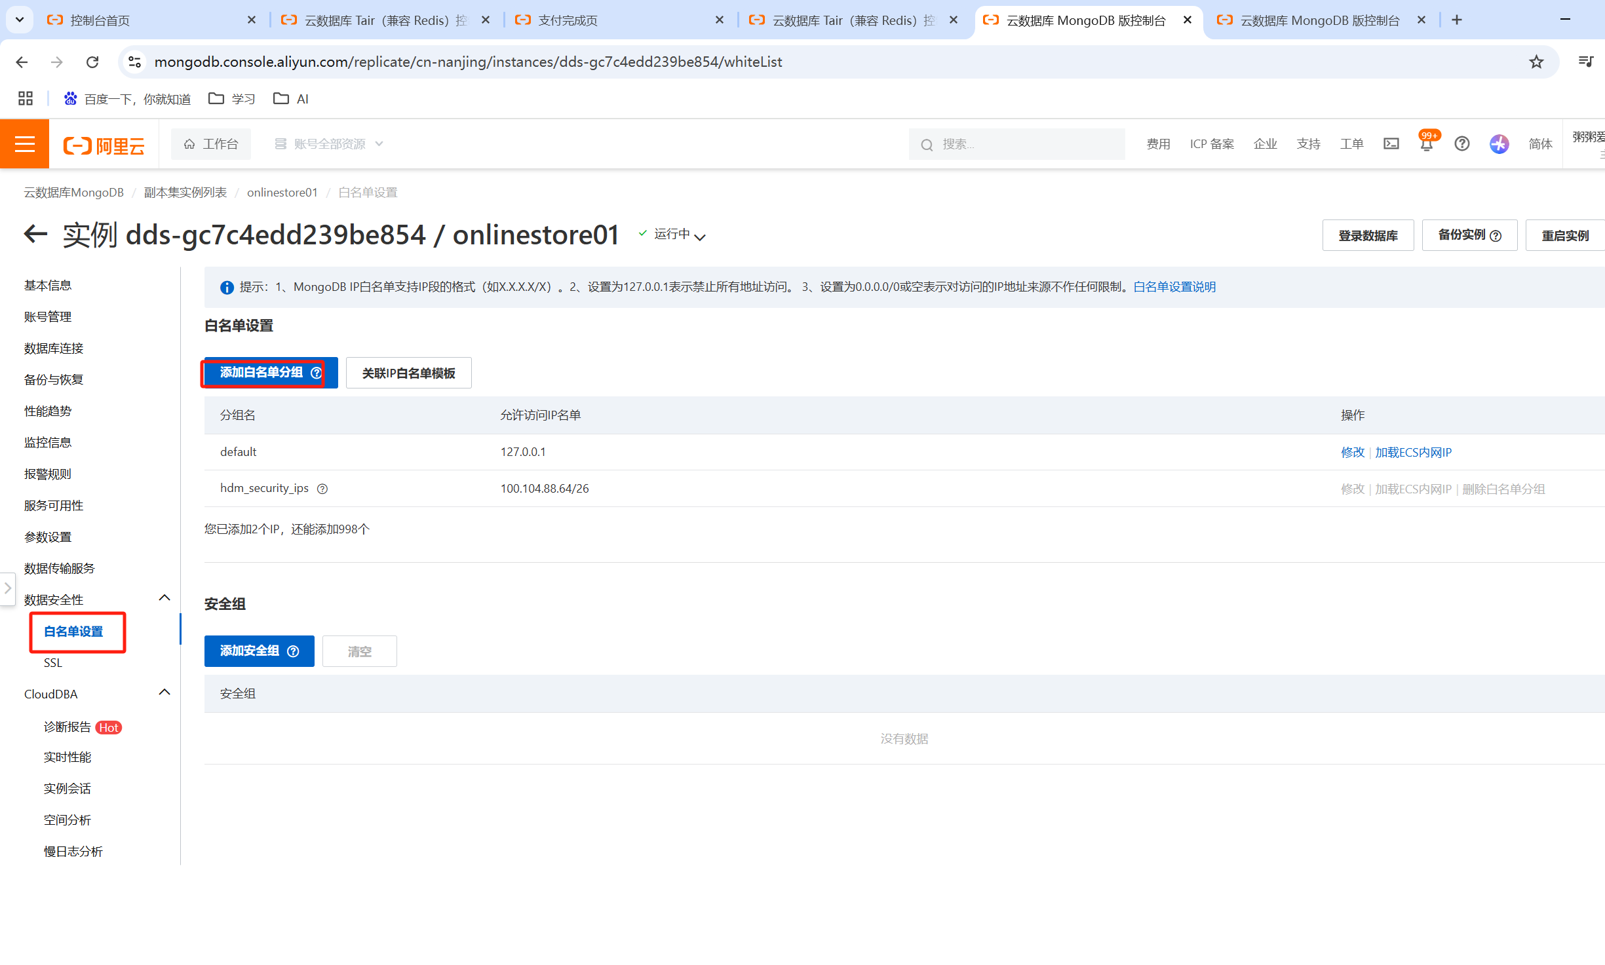This screenshot has width=1605, height=965.
Task: Click 简体 language switcher
Action: pyautogui.click(x=1540, y=143)
